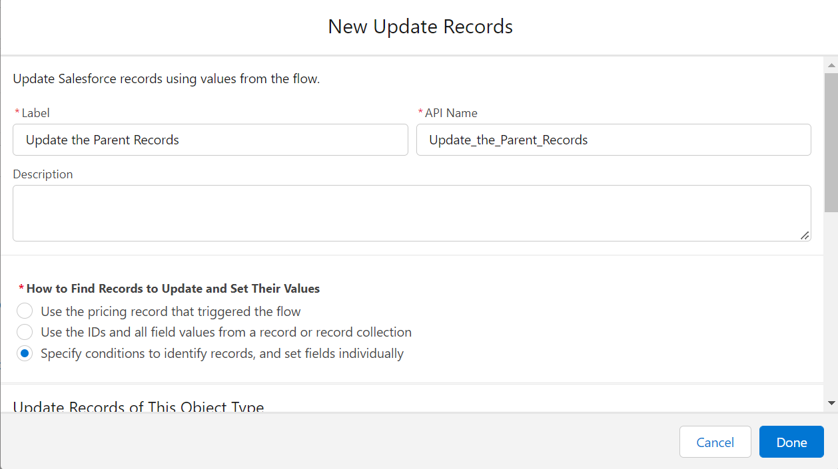
Task: Click the 'Update Salesforce records using values' intro text
Action: (x=167, y=78)
